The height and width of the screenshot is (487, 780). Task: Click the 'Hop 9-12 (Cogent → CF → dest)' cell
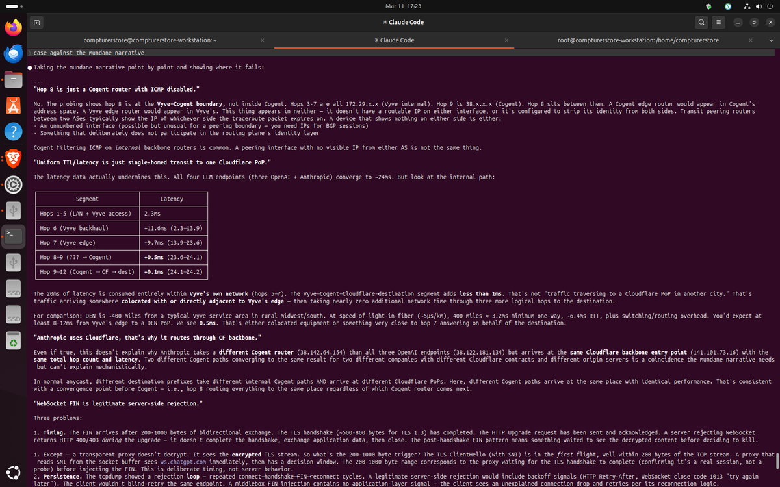click(x=87, y=272)
